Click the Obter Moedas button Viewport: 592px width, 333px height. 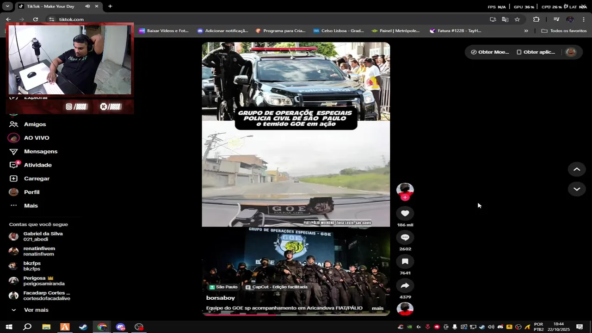point(490,52)
